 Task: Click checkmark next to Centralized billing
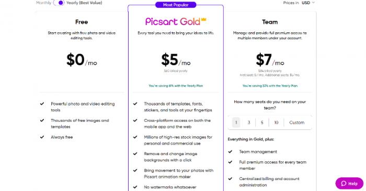pos(231,178)
